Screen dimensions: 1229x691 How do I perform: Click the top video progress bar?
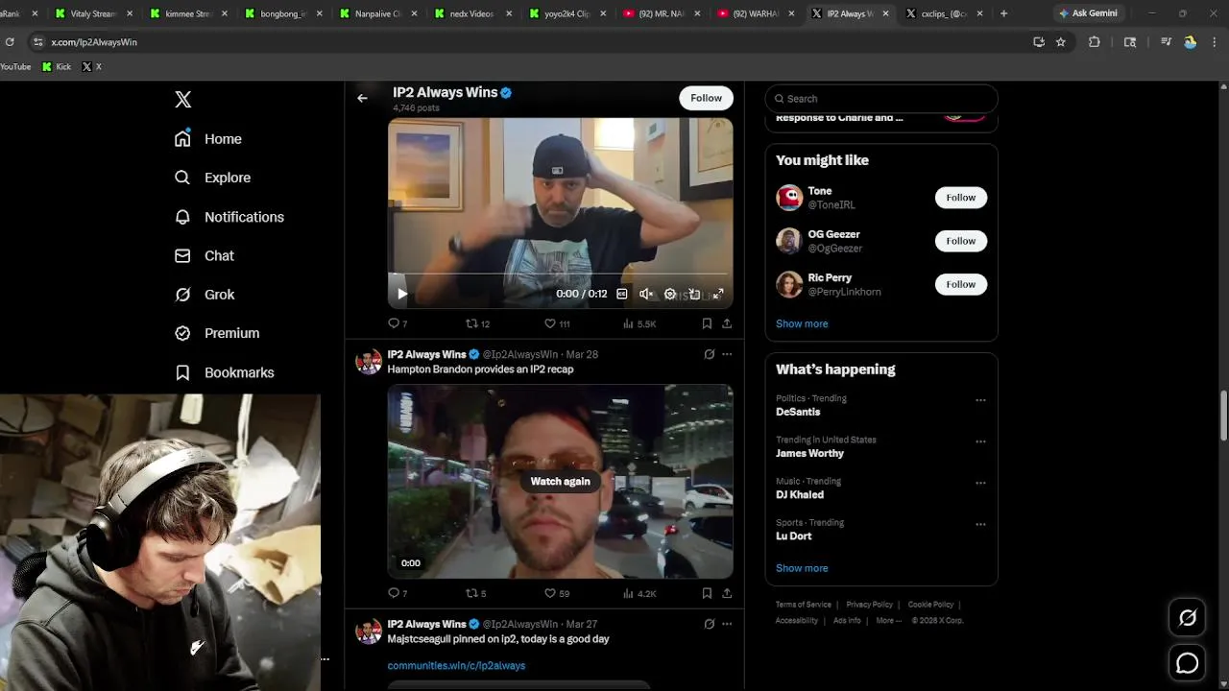pyautogui.click(x=561, y=274)
